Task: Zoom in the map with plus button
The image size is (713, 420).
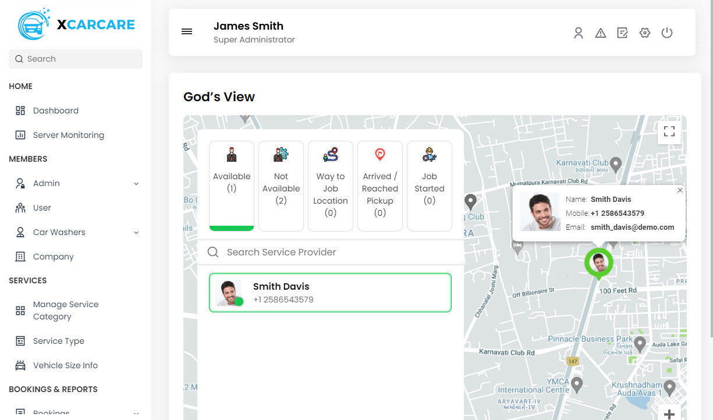Action: point(669,414)
